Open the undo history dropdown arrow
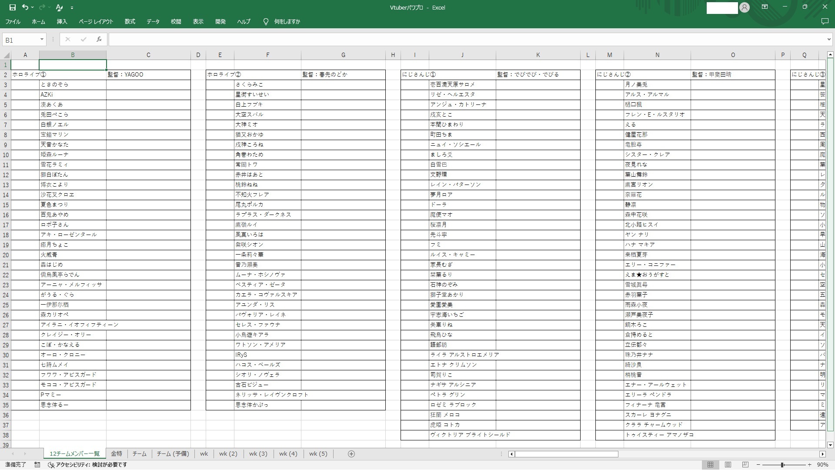The image size is (835, 470). [33, 7]
